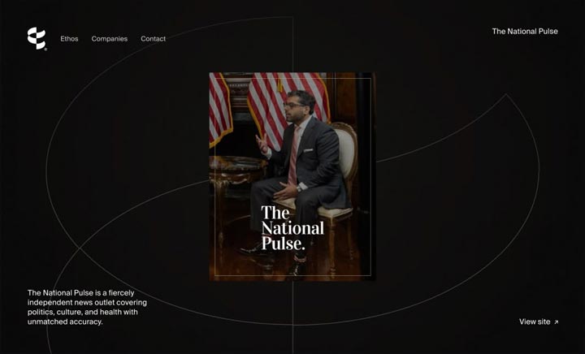The image size is (585, 354).
Task: Click The National Pulse title at top right
Action: pyautogui.click(x=525, y=32)
